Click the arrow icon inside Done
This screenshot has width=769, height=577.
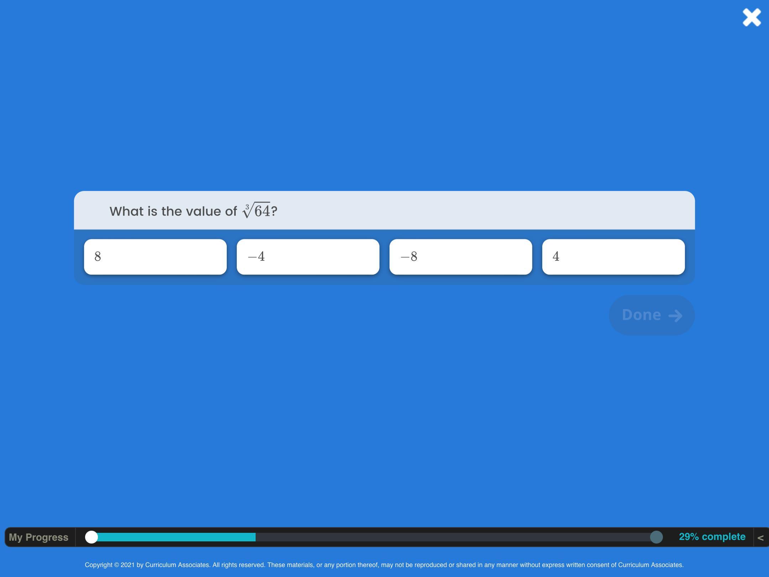pyautogui.click(x=675, y=316)
